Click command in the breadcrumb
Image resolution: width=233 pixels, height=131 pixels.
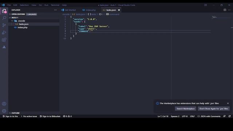[112, 14]
